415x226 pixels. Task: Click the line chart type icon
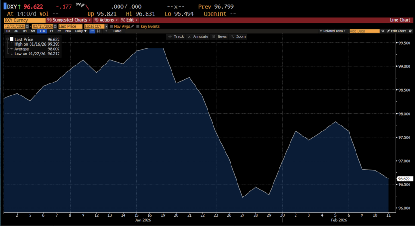[93, 31]
